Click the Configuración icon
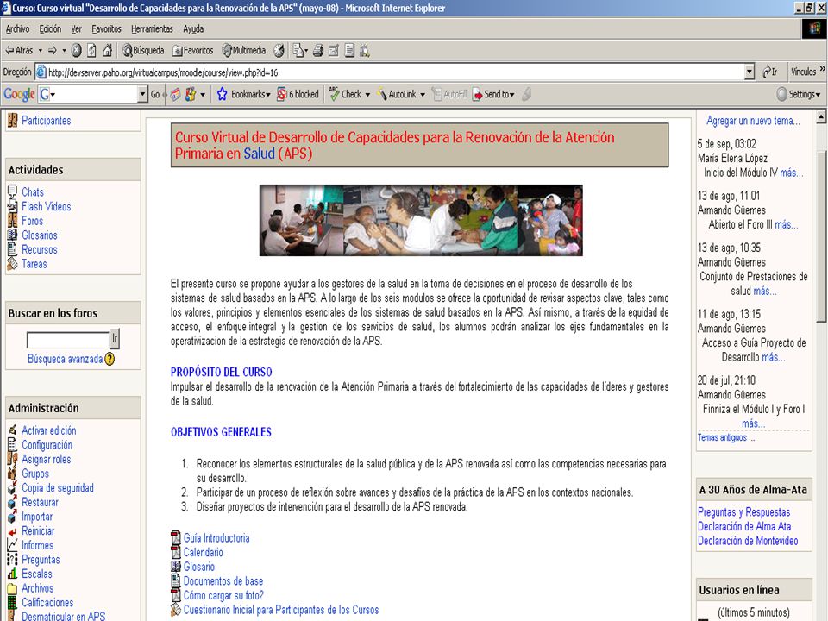 (12, 445)
